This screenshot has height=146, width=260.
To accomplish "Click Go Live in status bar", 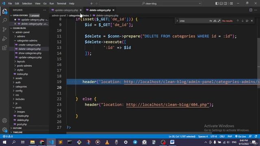I will [240, 136].
